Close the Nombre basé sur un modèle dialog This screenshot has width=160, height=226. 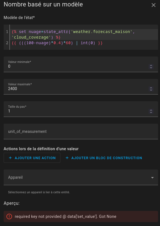coord(154,5)
